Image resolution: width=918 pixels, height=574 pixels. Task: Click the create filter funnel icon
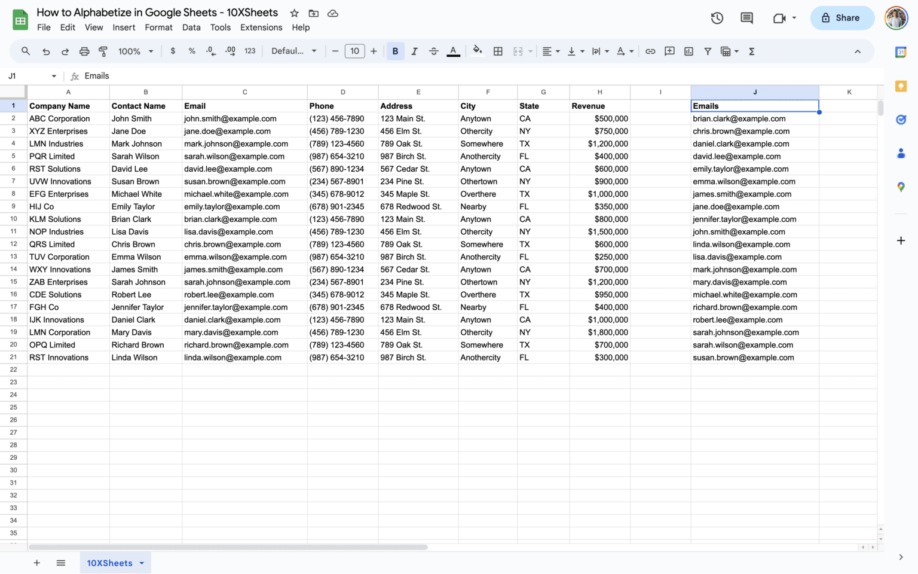point(708,51)
